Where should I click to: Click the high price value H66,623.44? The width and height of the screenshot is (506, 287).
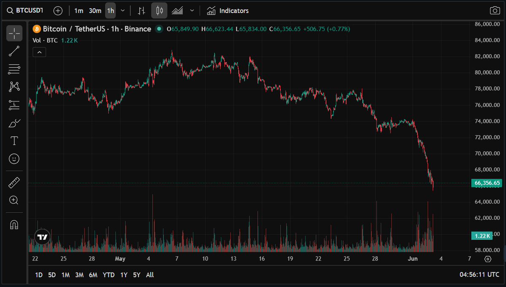coord(217,29)
